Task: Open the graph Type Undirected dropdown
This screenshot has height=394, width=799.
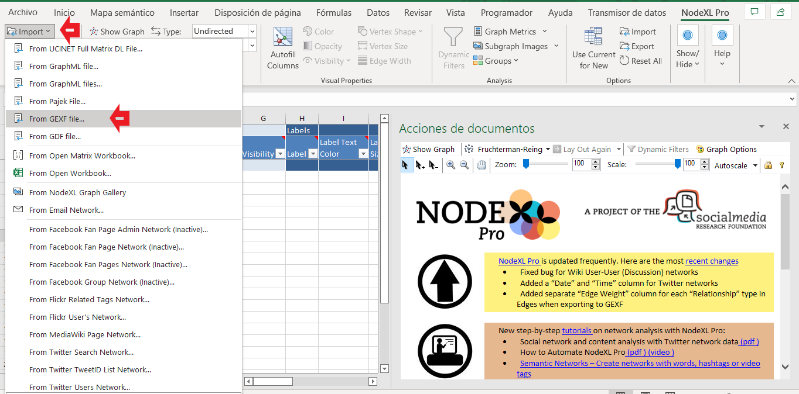Action: pos(252,32)
